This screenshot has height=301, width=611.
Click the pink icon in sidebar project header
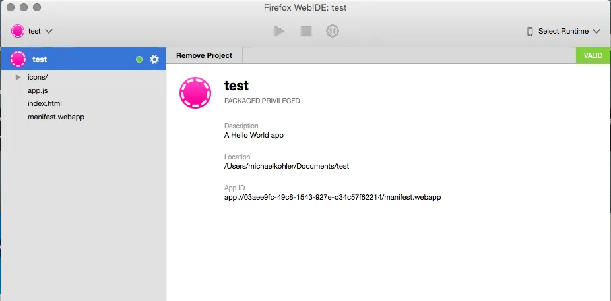pos(18,59)
